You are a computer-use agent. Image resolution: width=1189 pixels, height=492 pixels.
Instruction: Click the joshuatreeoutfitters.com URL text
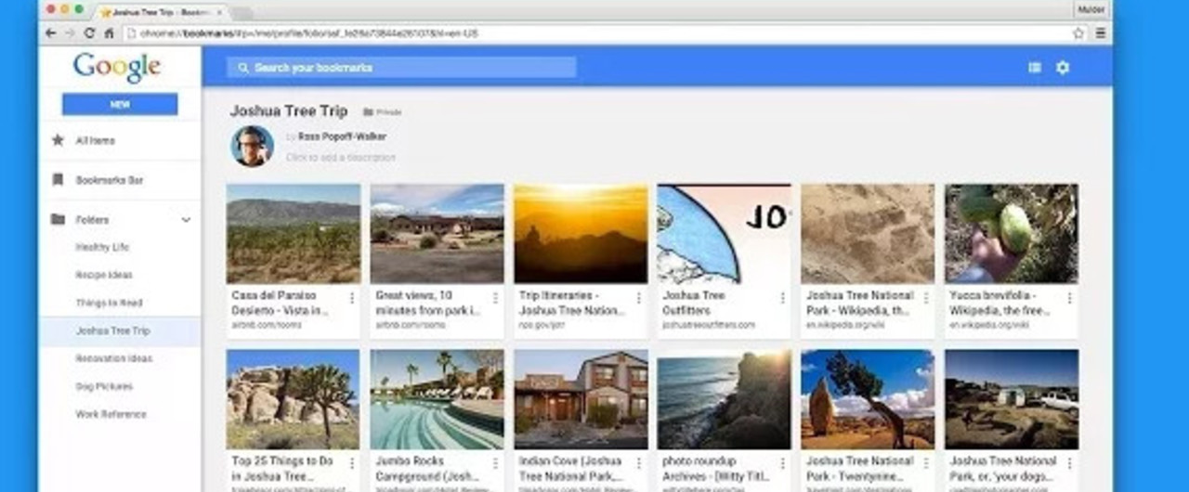709,325
